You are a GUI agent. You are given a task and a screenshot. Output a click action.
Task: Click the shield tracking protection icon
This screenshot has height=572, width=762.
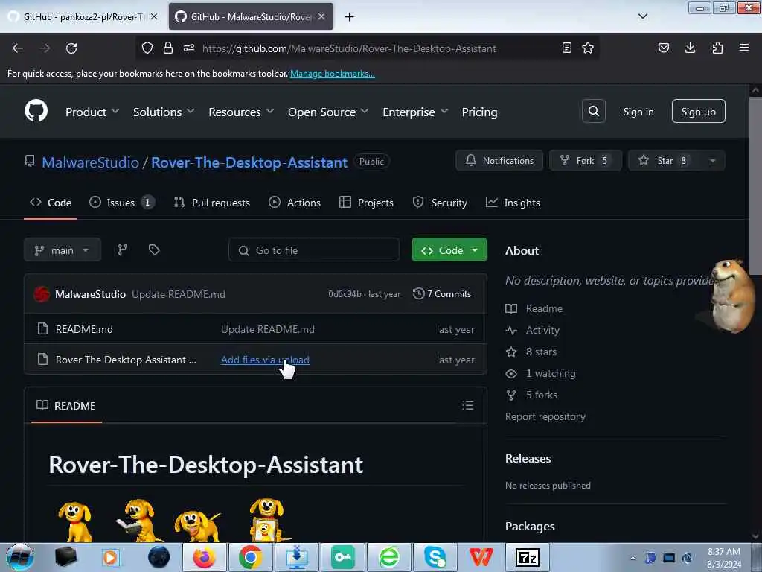click(x=147, y=48)
